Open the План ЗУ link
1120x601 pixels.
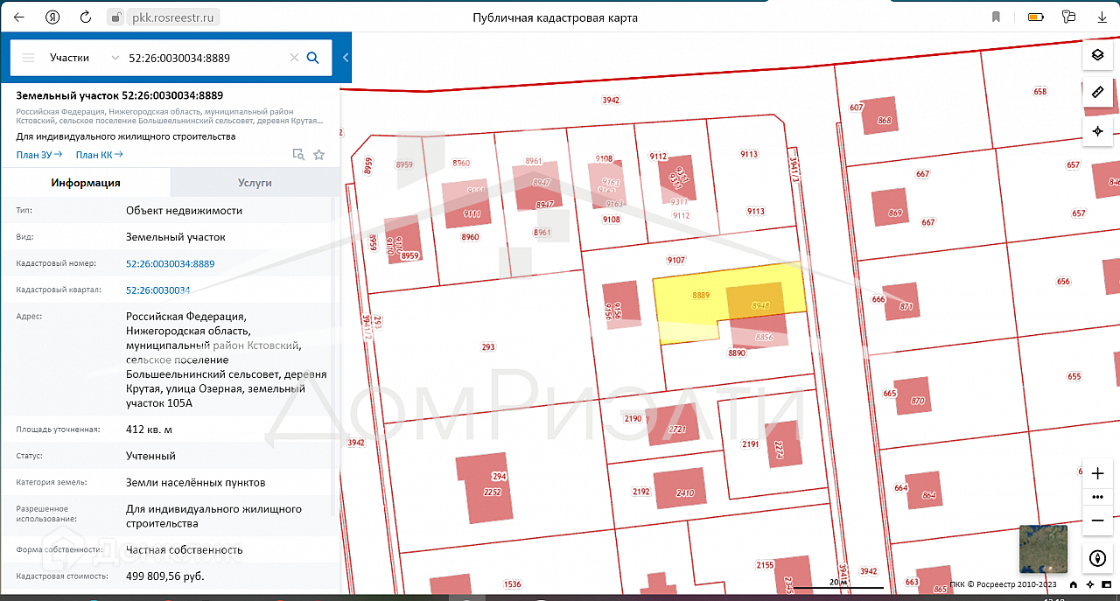pos(39,155)
